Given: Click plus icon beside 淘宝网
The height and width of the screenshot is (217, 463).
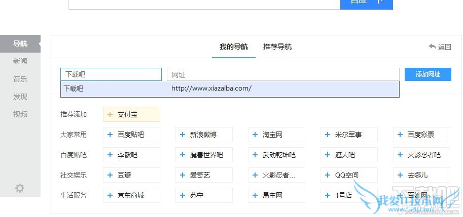Looking at the screenshot, I should coord(256,135).
